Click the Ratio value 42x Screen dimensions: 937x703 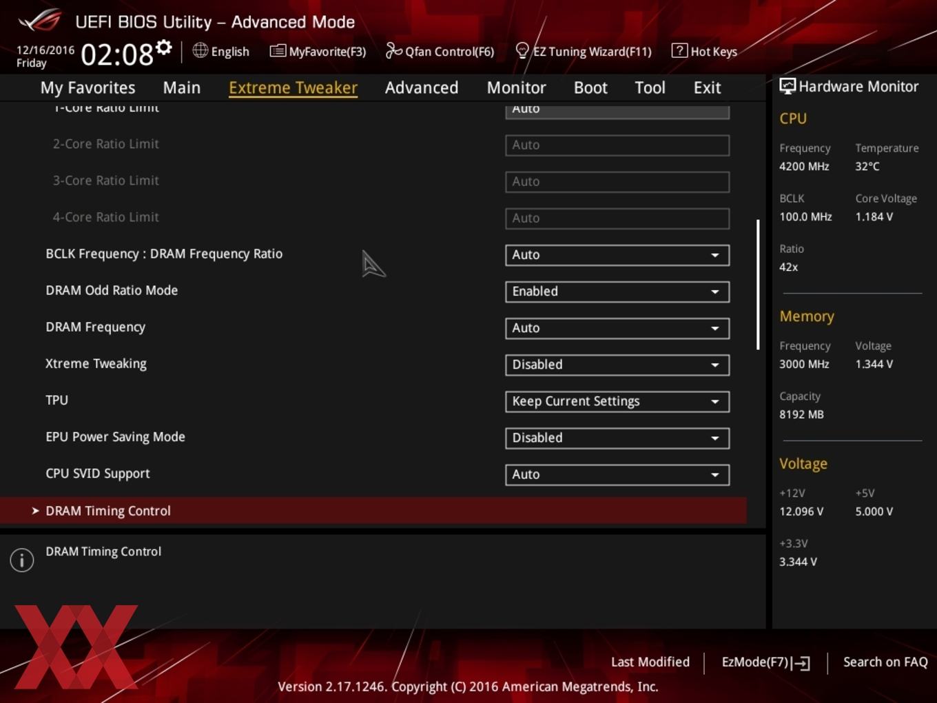tap(789, 267)
